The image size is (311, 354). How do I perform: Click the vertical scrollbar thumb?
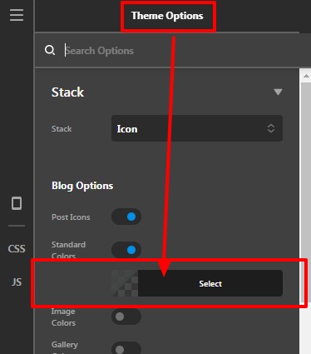306,192
